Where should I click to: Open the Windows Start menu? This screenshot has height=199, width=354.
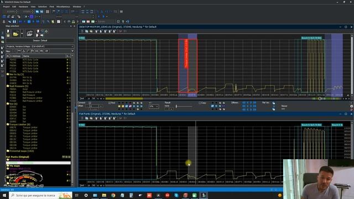point(4,195)
